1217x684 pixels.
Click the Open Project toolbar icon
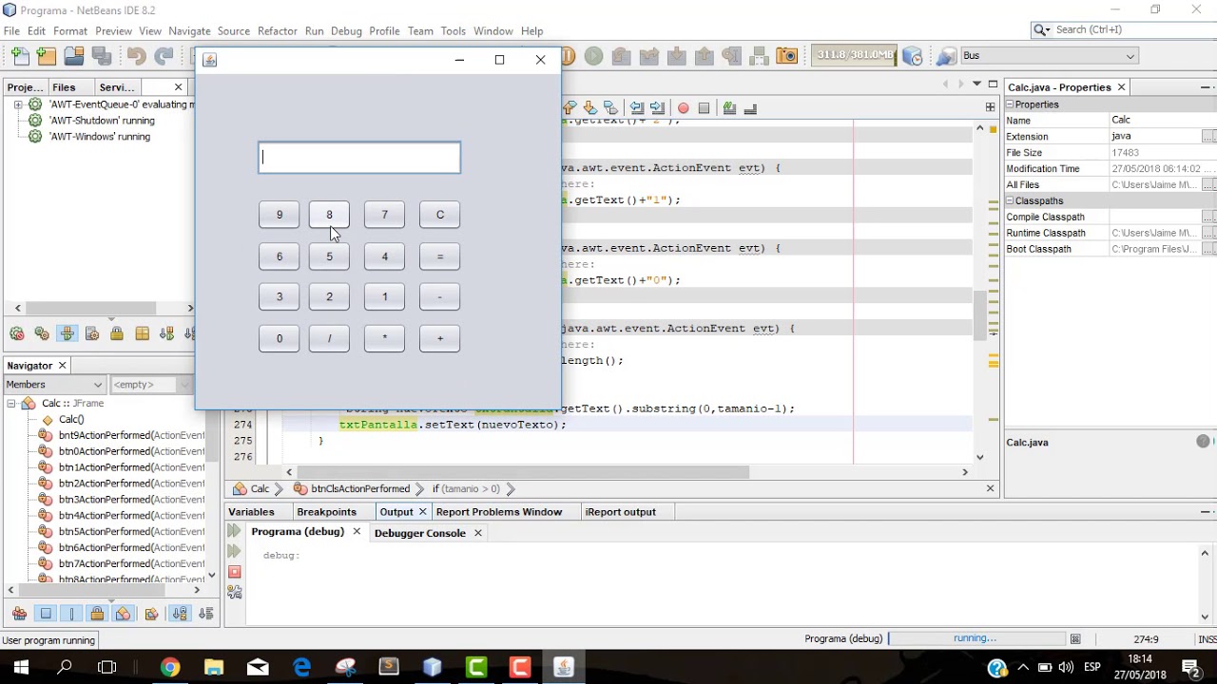coord(73,56)
